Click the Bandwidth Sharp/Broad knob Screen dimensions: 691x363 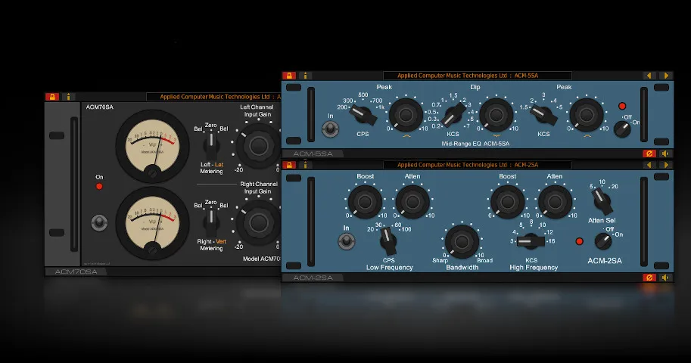coord(462,241)
